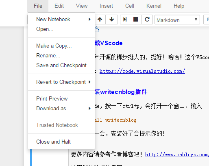
Task: Expand the Revert to Checkpoint submenu arrow
Action: [x=89, y=82]
